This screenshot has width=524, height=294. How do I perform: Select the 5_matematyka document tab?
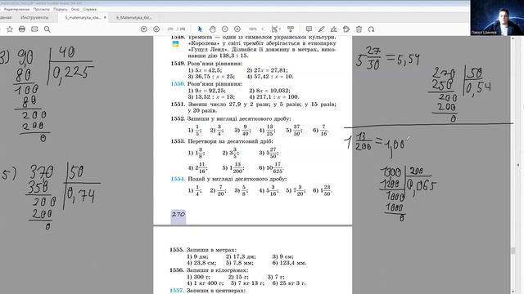(83, 18)
